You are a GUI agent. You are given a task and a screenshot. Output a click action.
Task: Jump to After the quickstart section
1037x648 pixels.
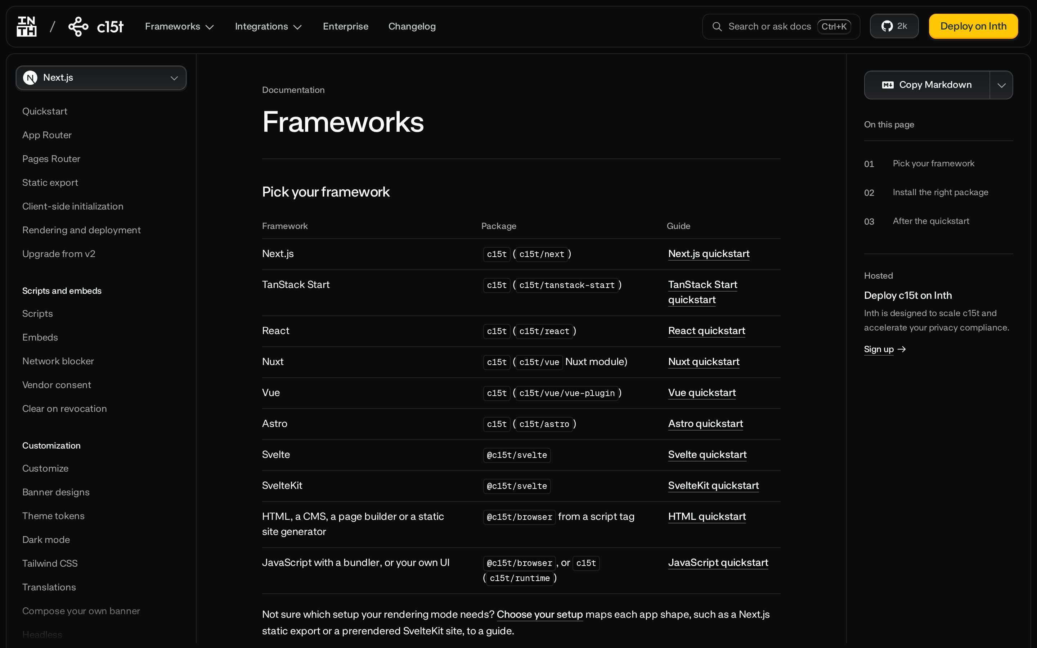tap(931, 221)
